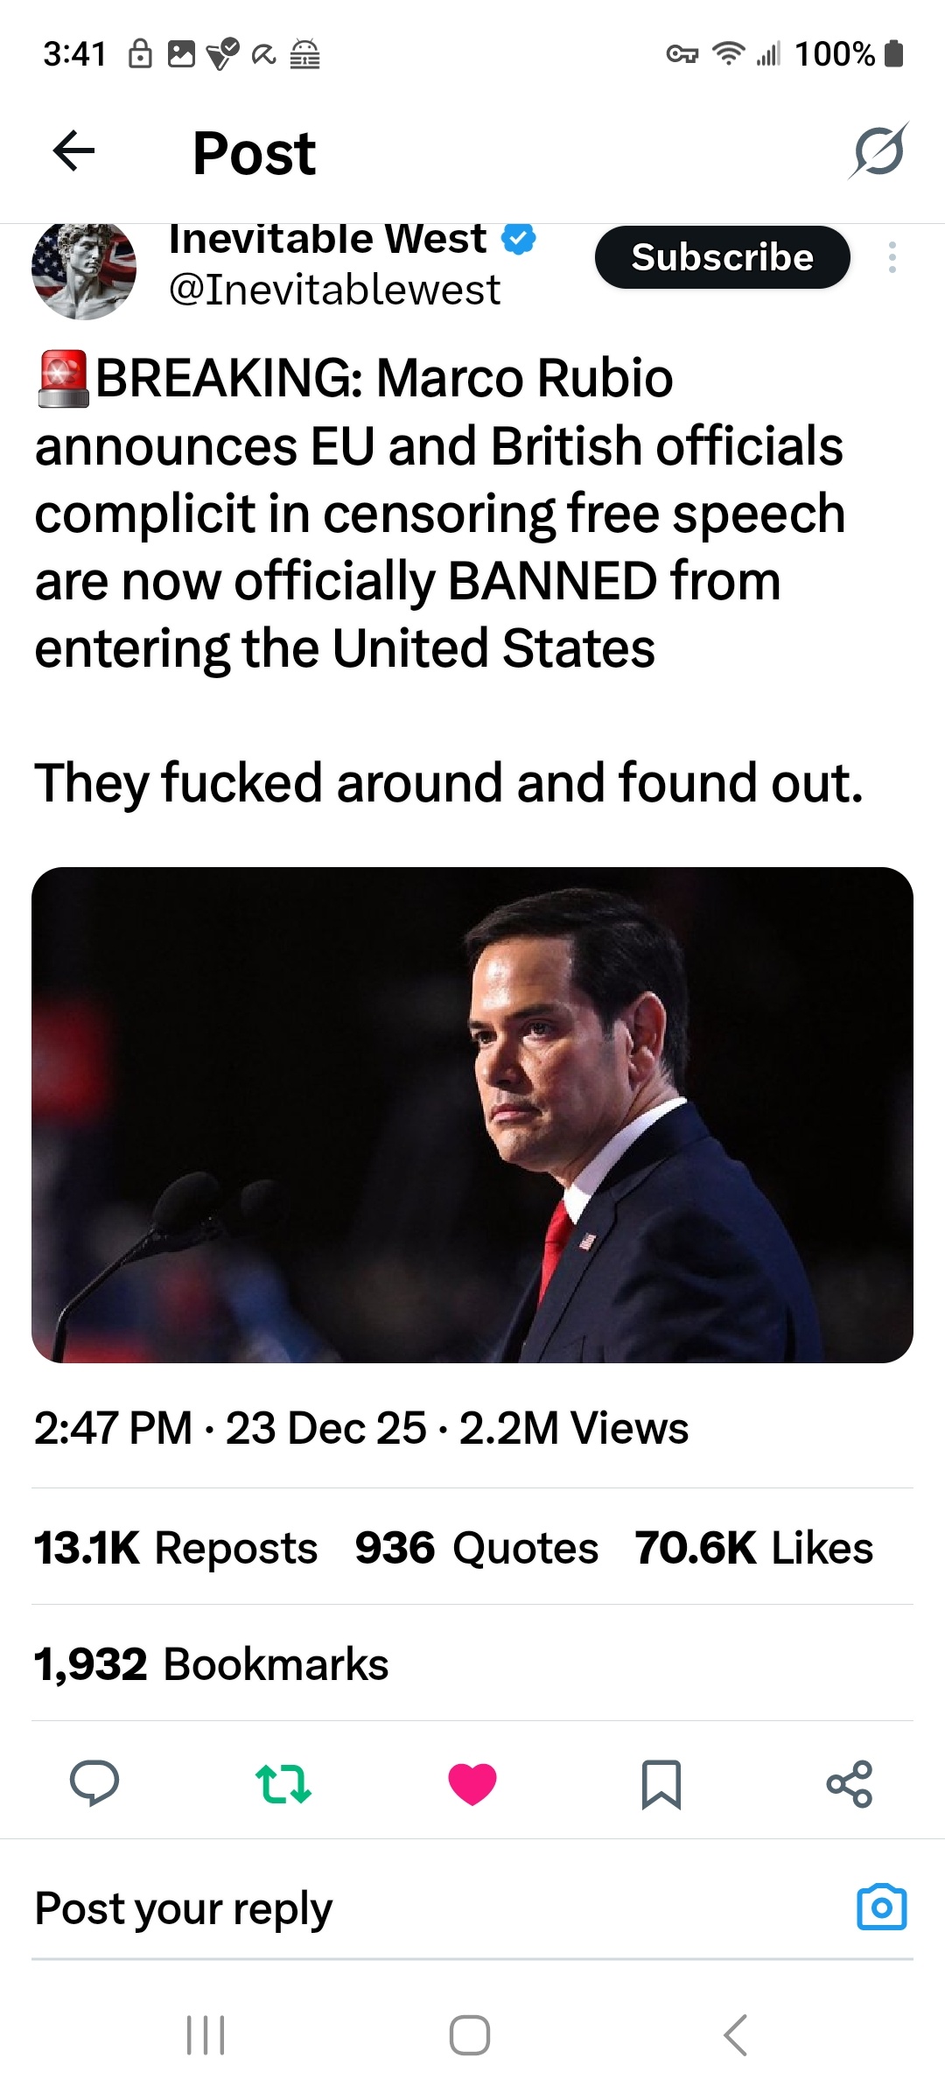Viewport: 945px width, 2100px height.
Task: Tap Android recent apps button
Action: click(206, 2034)
